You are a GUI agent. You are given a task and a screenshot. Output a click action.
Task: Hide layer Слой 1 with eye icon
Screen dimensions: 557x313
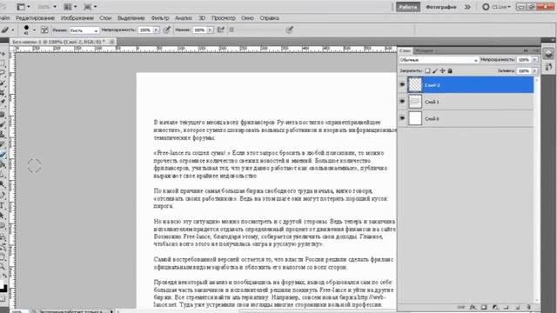click(x=402, y=102)
